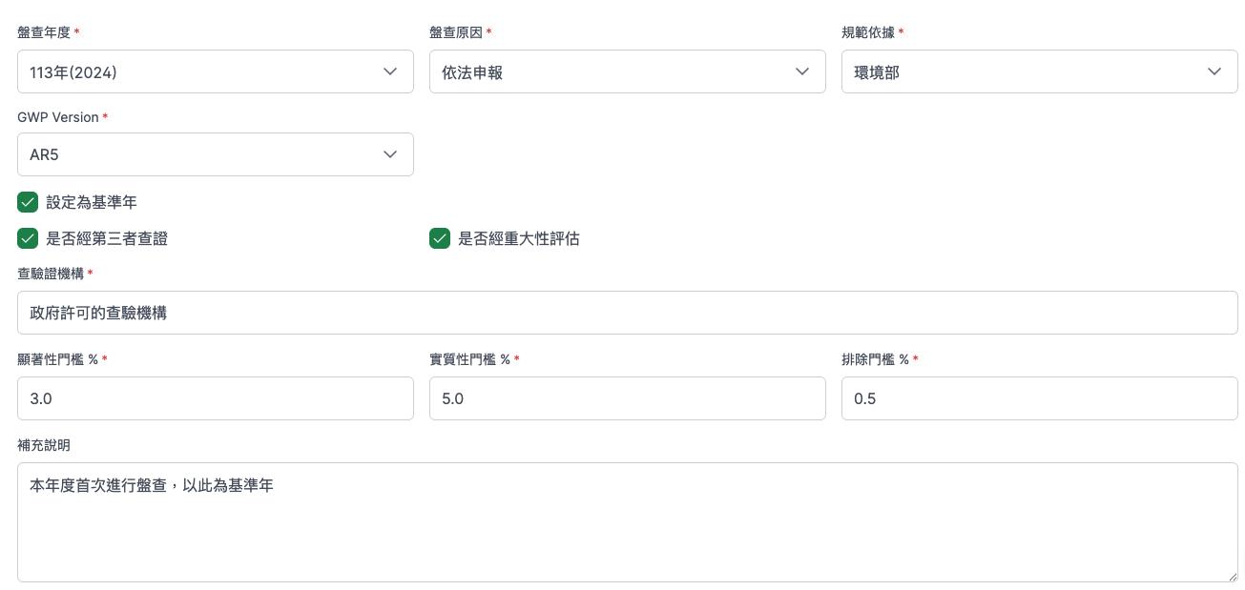1245x590 pixels.
Task: Click the textarea resize handle in 補充說明
Action: point(1231,575)
